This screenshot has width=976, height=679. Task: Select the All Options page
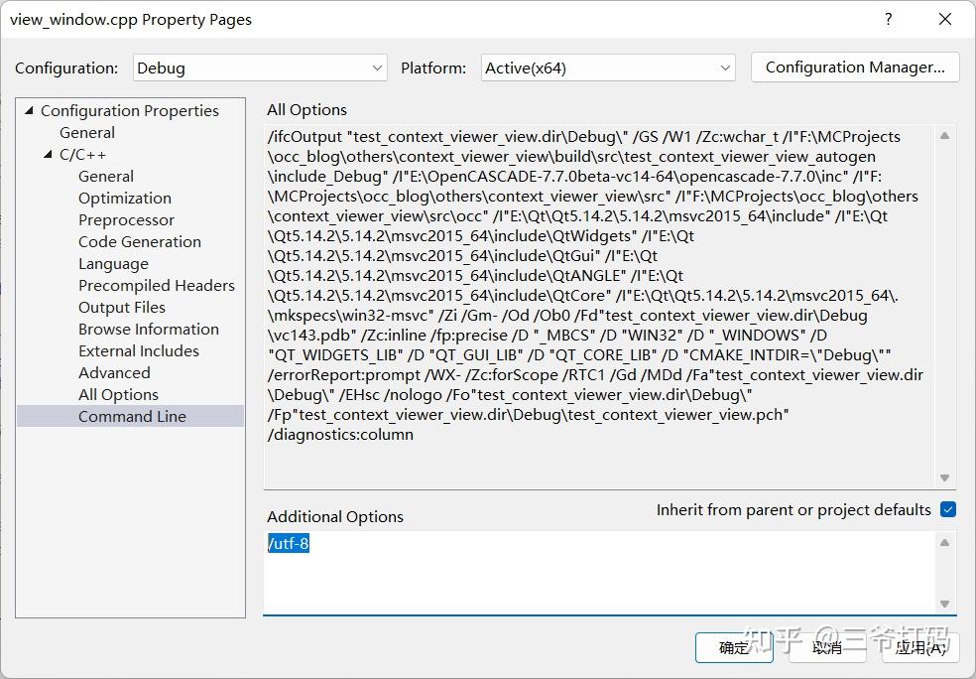click(x=118, y=394)
